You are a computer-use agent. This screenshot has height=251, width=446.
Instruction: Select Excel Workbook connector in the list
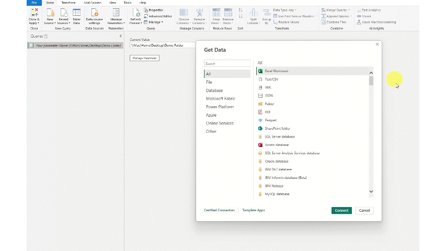click(x=276, y=71)
